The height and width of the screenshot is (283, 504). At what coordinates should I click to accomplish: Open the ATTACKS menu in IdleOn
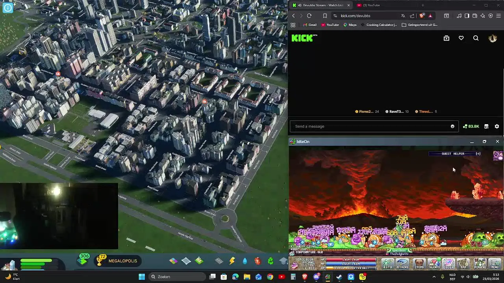click(x=402, y=264)
